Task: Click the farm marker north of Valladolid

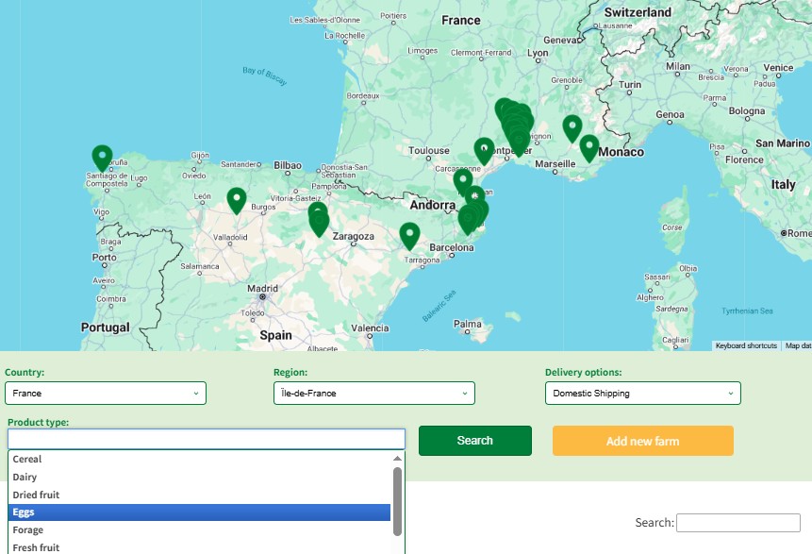Action: pos(237,200)
